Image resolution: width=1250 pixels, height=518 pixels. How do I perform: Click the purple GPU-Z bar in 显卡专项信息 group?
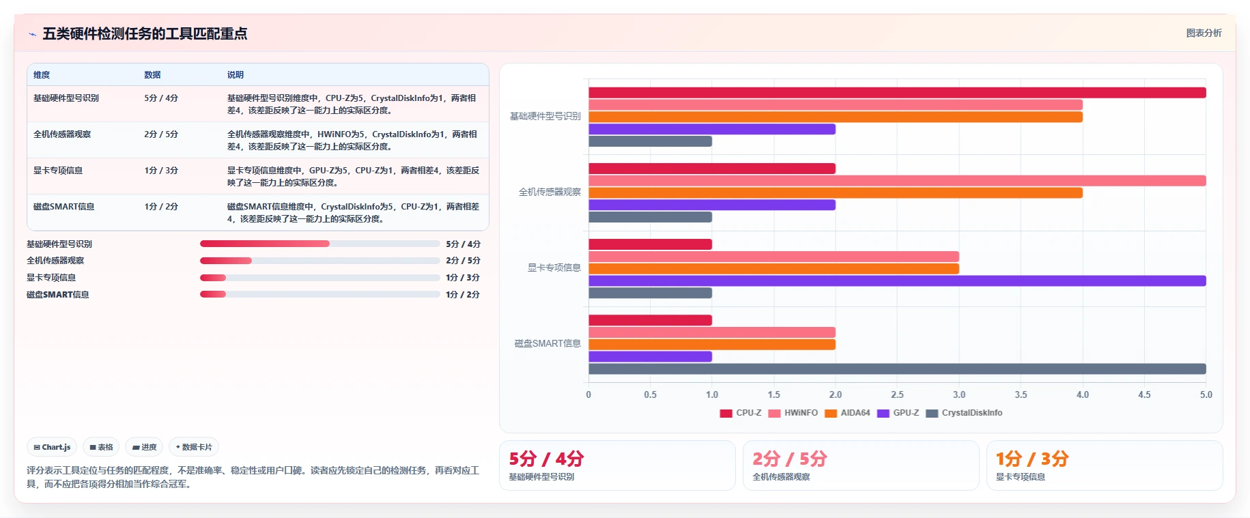coord(897,280)
